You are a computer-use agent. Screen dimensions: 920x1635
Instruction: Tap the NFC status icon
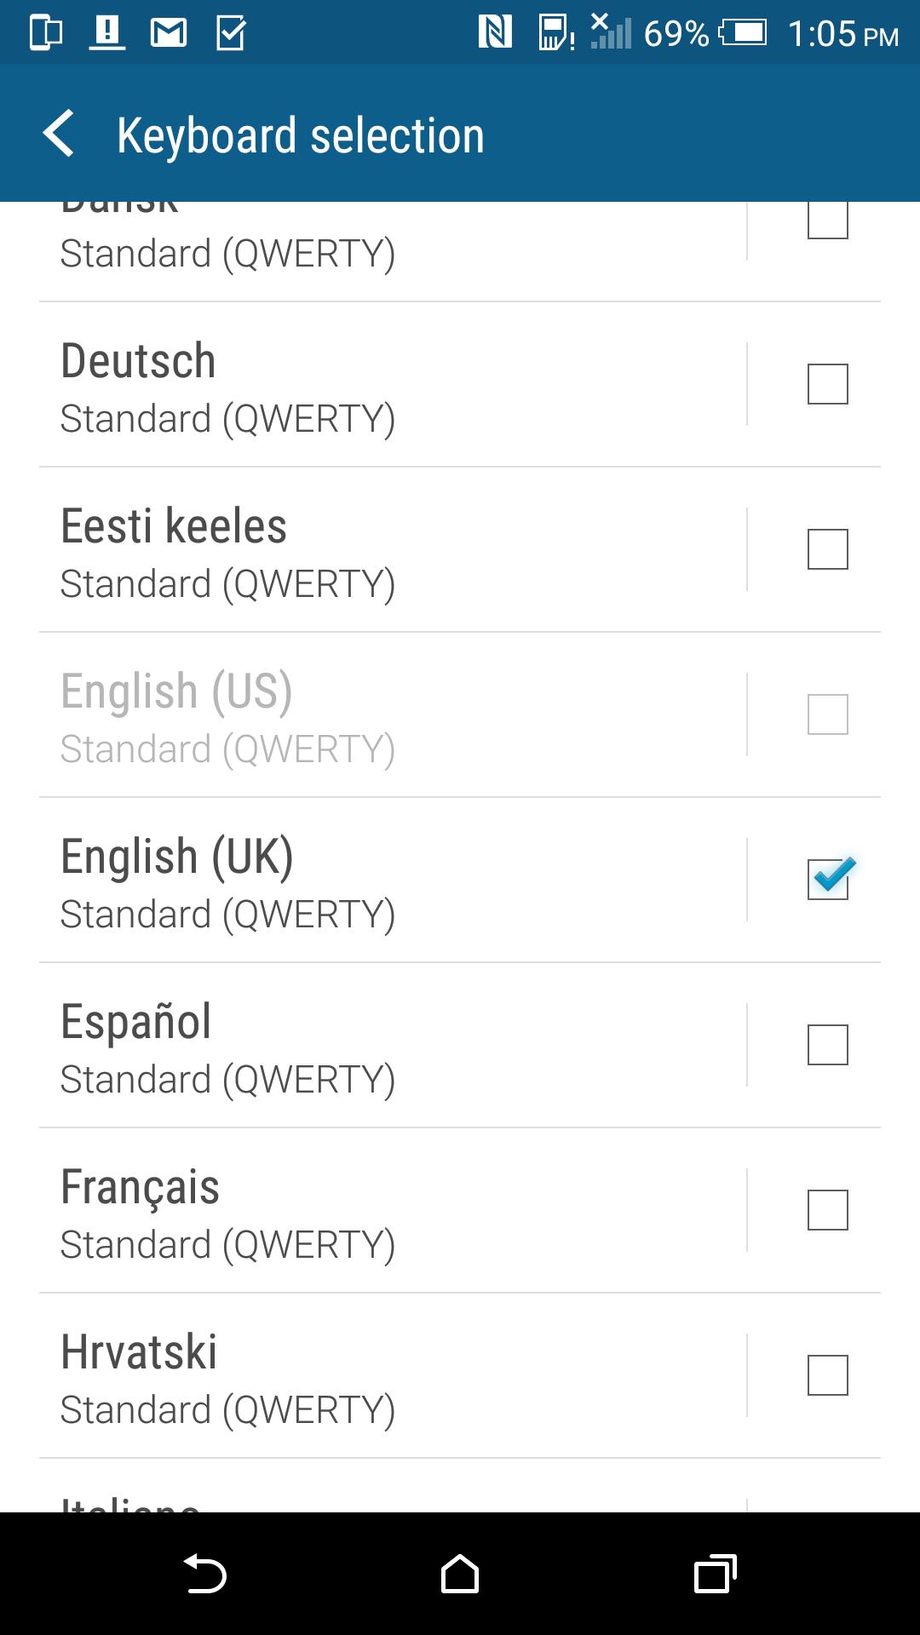click(495, 33)
